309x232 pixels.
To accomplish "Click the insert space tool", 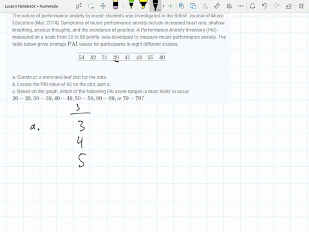I will (103, 6).
